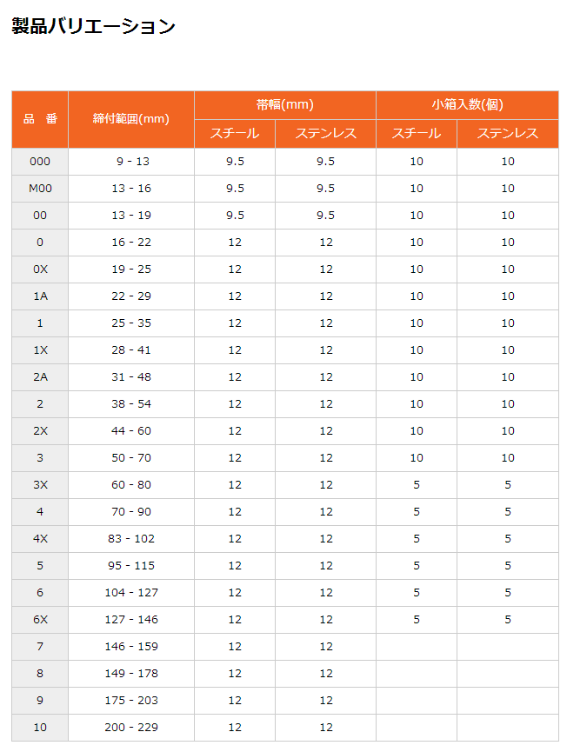
Task: Click part number 2A cell
Action: click(x=40, y=377)
